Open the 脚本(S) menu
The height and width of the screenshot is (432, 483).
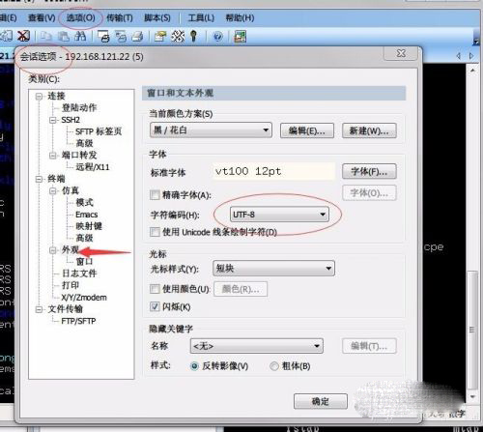coord(157,17)
